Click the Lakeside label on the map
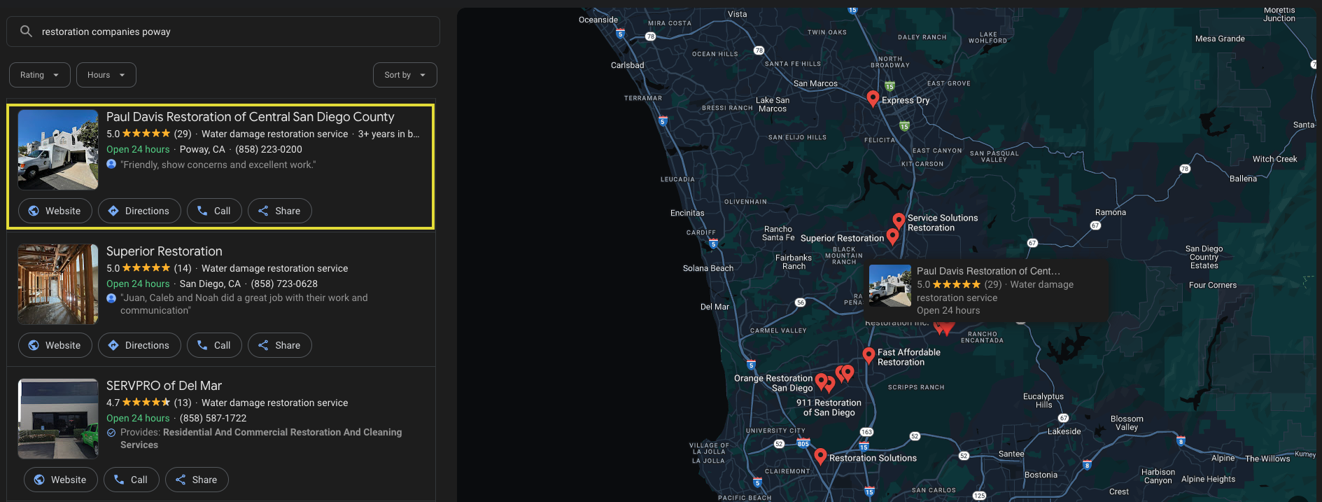 (1064, 431)
